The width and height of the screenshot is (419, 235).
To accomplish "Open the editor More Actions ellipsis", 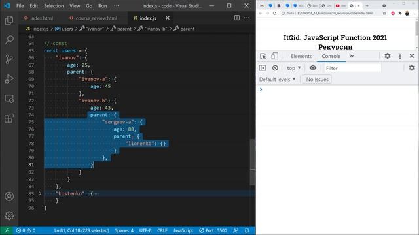I will (x=246, y=18).
